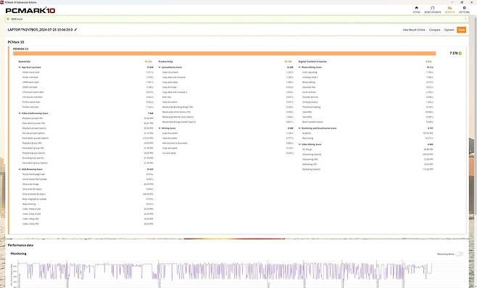
Task: Select the Results chart icon
Action: click(x=449, y=8)
